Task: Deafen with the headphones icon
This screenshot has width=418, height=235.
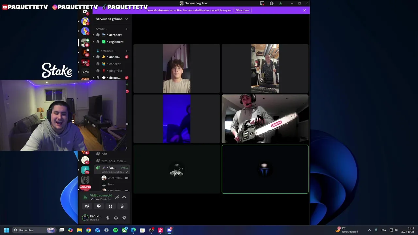Action: [x=116, y=218]
